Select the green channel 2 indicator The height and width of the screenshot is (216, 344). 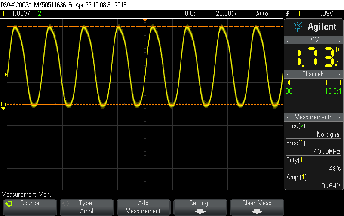(x=40, y=14)
